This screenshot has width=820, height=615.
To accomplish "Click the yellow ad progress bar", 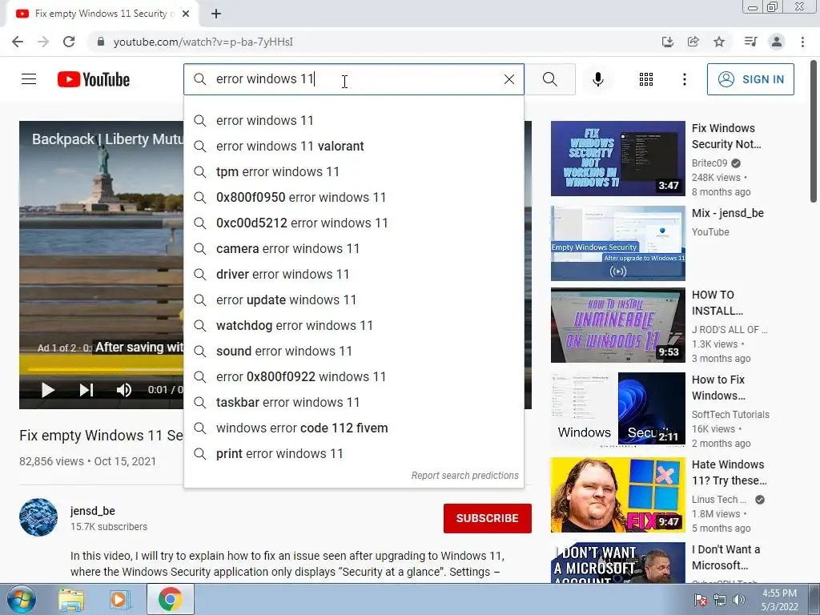I will pyautogui.click(x=105, y=369).
